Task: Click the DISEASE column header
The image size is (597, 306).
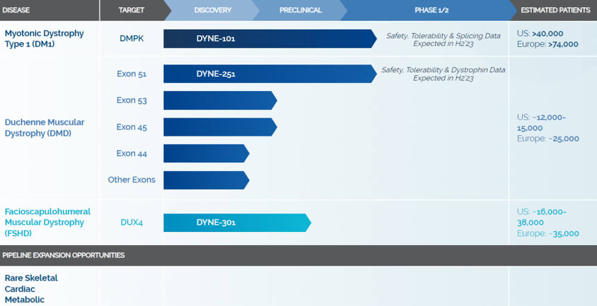Action: (x=16, y=10)
